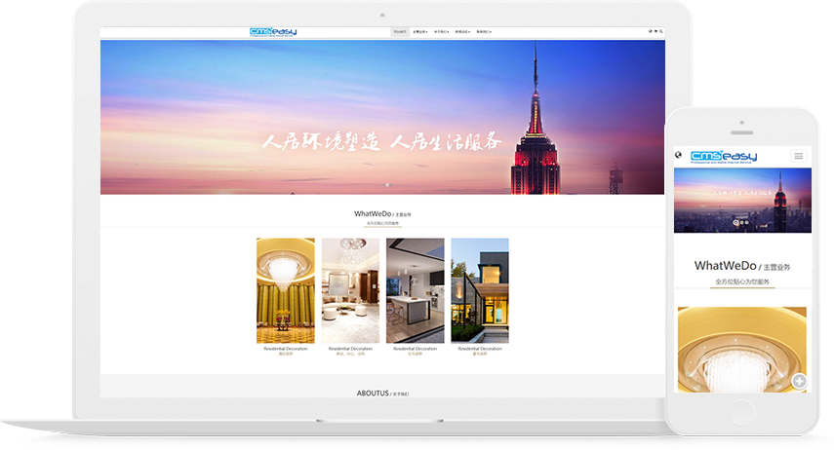834x450 pixels.
Task: Open the highlighted home nav item
Action: 399,32
